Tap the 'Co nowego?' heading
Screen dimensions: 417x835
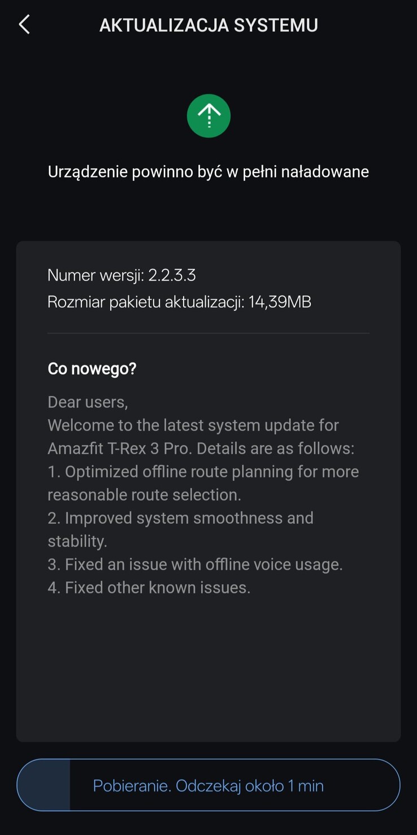92,368
